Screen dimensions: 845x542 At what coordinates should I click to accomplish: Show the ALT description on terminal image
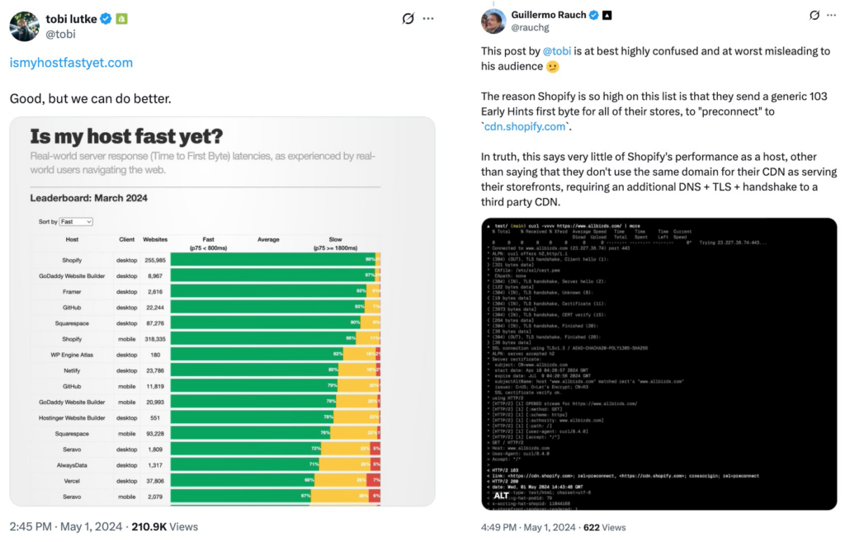(501, 495)
